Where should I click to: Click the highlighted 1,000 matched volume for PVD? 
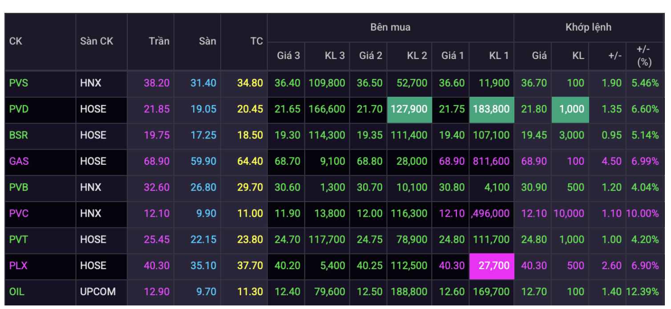pos(570,109)
